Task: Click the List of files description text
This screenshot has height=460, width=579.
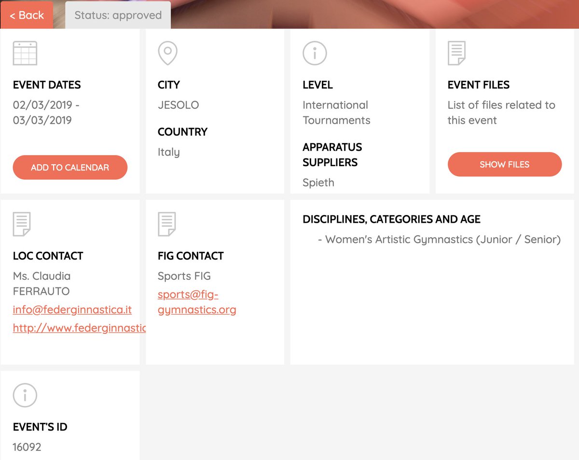Action: [x=501, y=113]
